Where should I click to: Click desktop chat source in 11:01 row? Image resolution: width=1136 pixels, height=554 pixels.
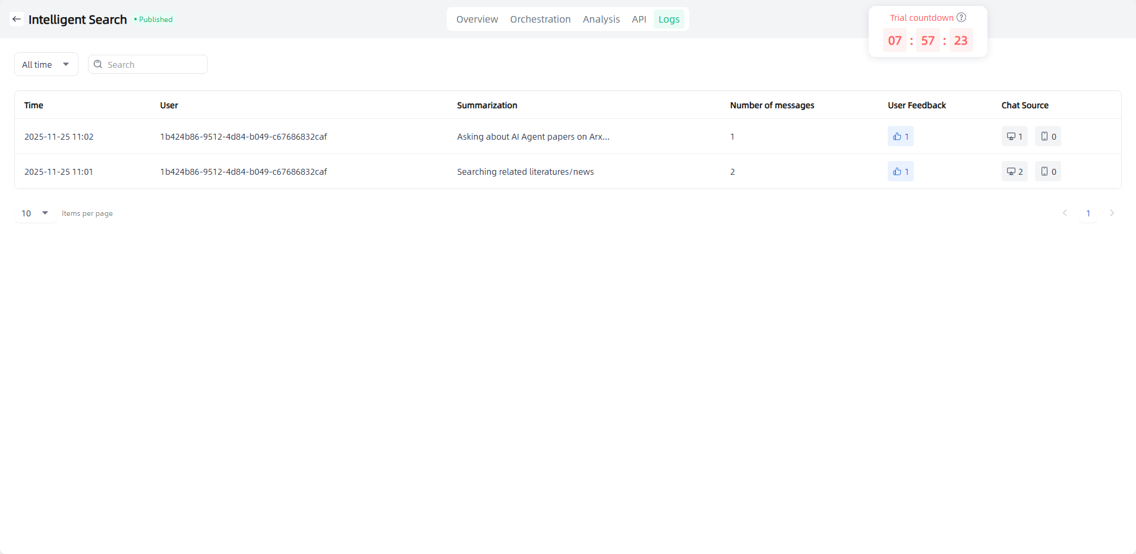(1014, 172)
